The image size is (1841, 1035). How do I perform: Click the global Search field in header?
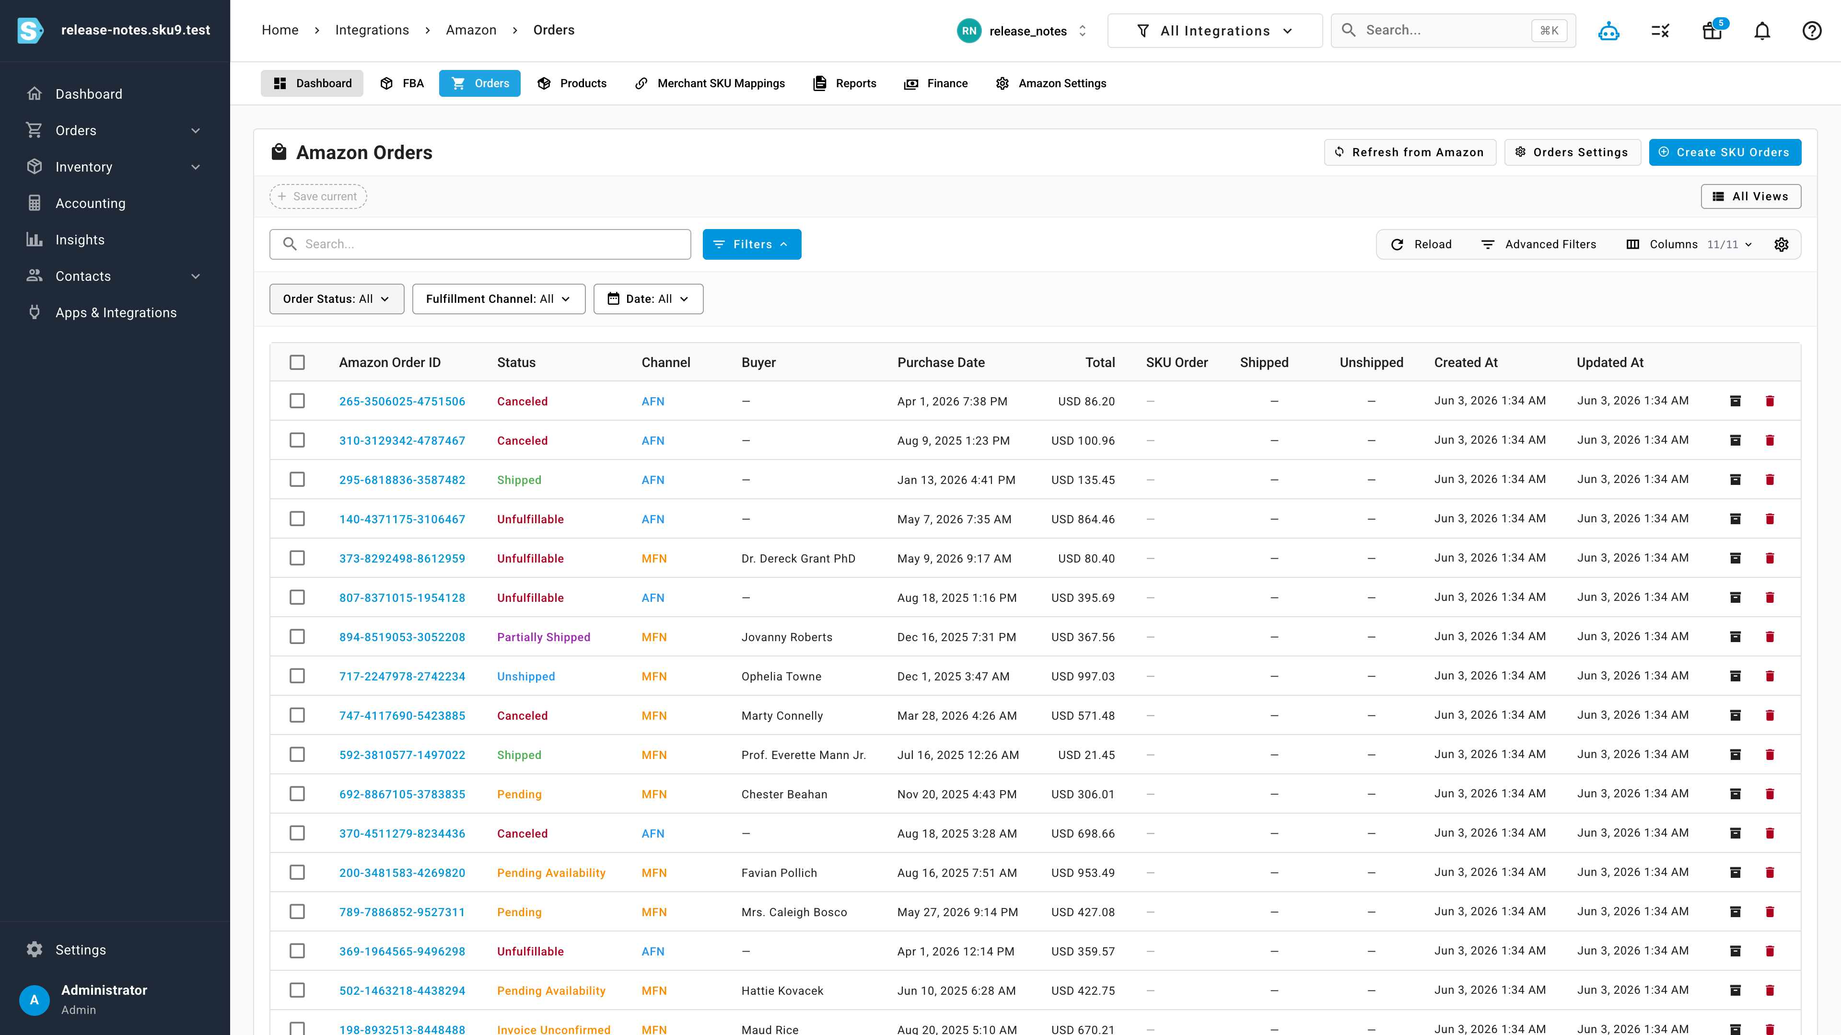(x=1453, y=31)
